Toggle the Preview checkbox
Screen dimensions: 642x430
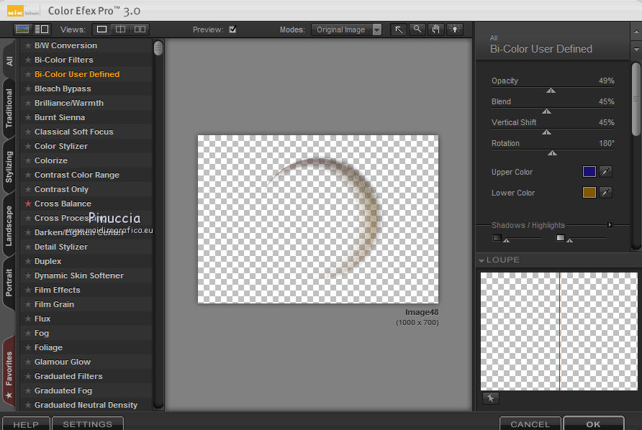coord(232,29)
